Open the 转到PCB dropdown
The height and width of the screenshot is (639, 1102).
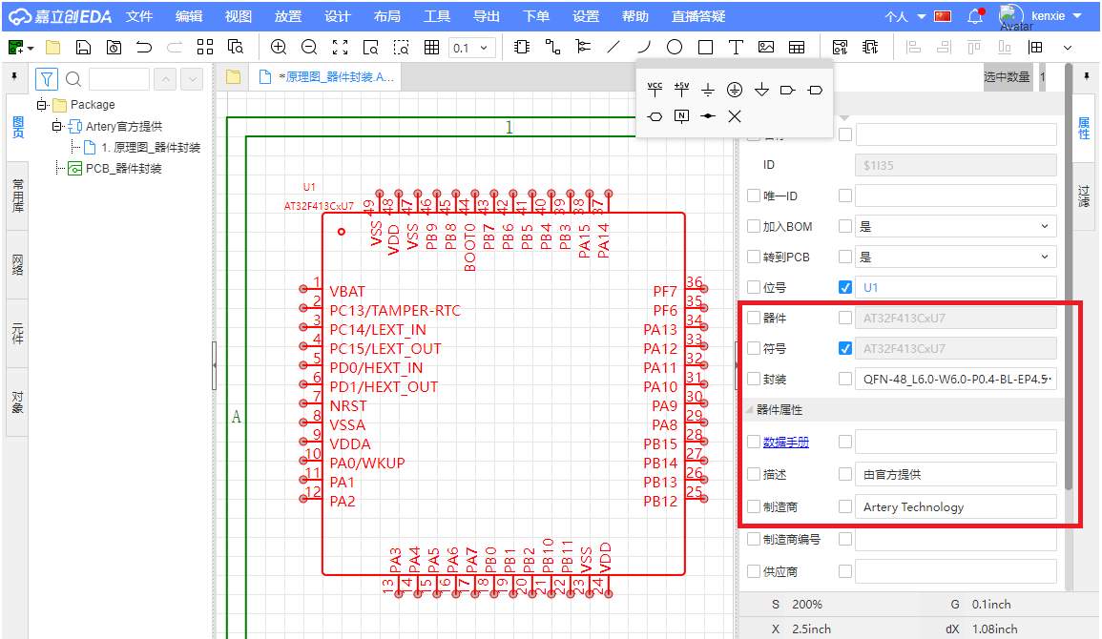(x=956, y=257)
